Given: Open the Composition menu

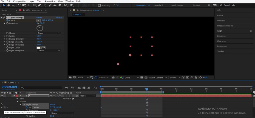Looking at the screenshot, I should pos(19,1).
